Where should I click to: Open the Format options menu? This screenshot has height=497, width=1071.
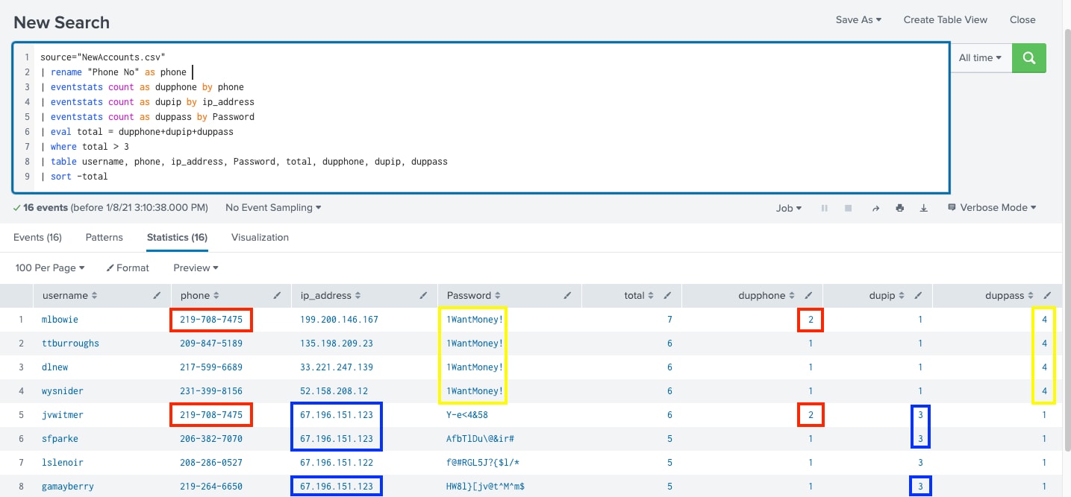tap(128, 268)
